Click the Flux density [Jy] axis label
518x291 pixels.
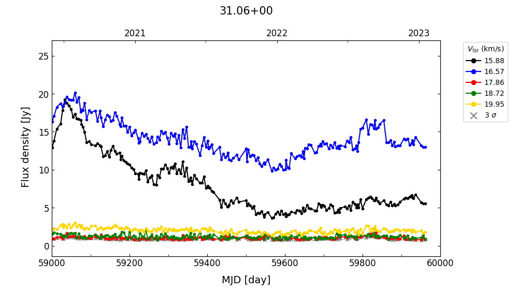[26, 147]
